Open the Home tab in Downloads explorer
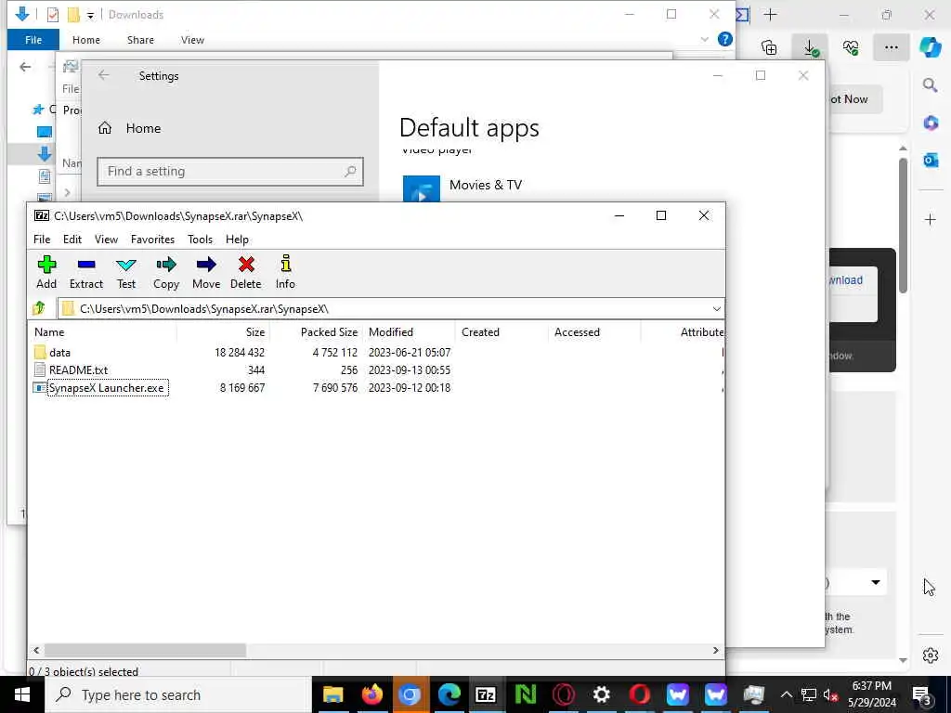 click(86, 40)
